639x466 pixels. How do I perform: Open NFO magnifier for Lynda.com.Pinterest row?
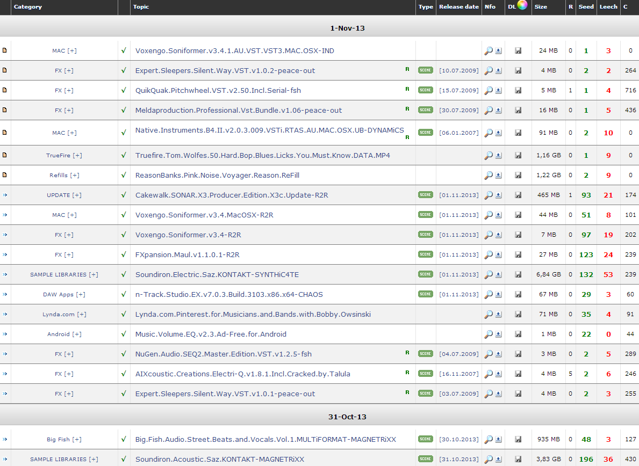click(x=488, y=315)
